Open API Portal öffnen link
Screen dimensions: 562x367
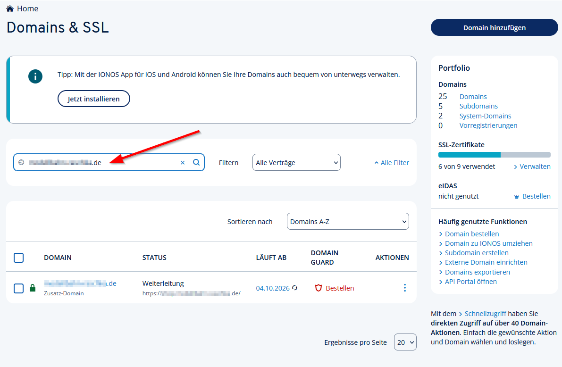coord(470,282)
